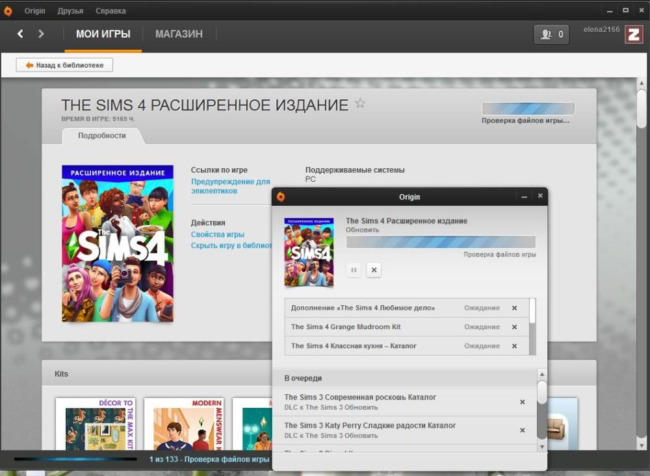Click Назад к библиотеке button
The height and width of the screenshot is (476, 650).
pyautogui.click(x=64, y=65)
